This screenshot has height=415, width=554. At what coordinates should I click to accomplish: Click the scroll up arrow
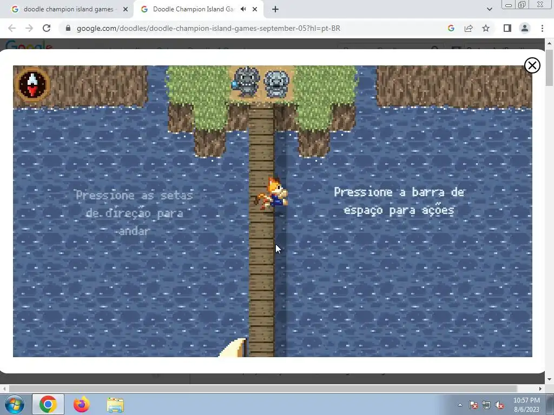[x=549, y=43]
